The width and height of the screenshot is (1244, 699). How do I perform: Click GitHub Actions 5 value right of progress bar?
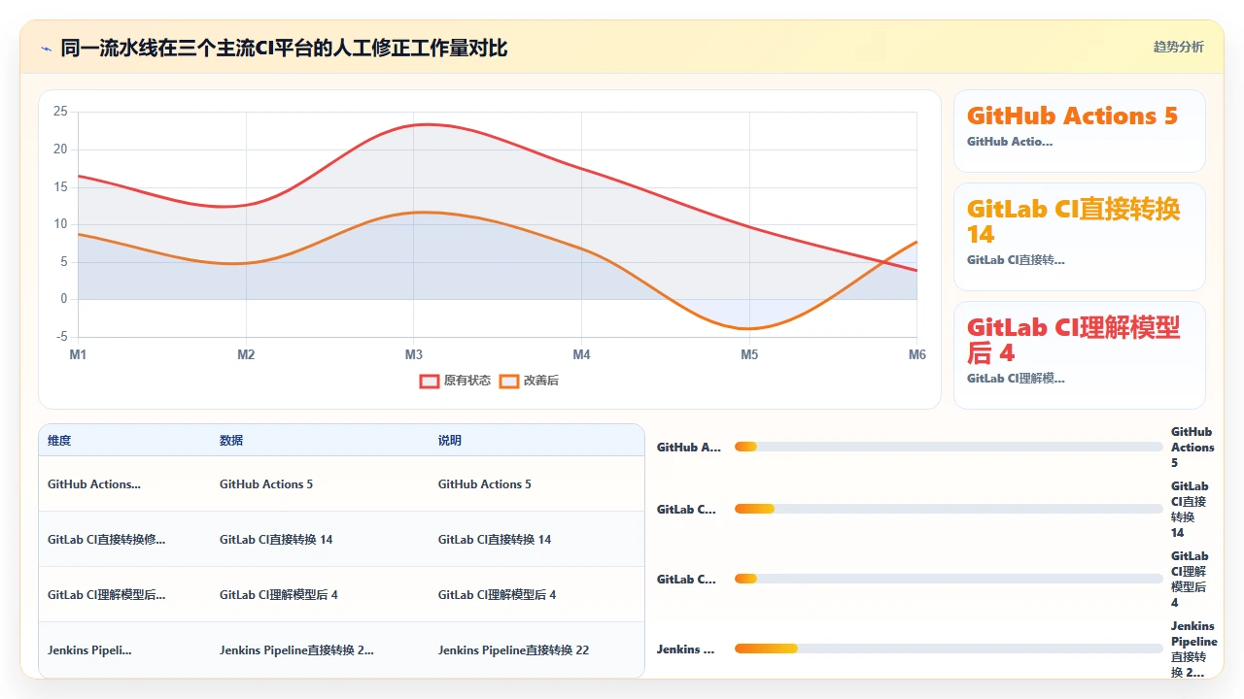pos(1192,448)
